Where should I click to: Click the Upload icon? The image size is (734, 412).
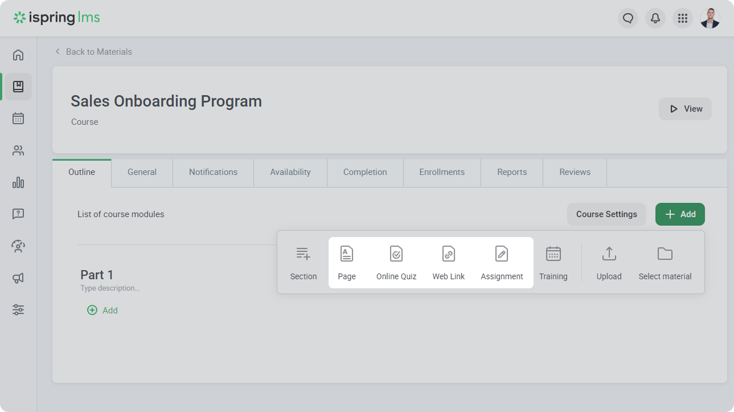[x=609, y=254]
